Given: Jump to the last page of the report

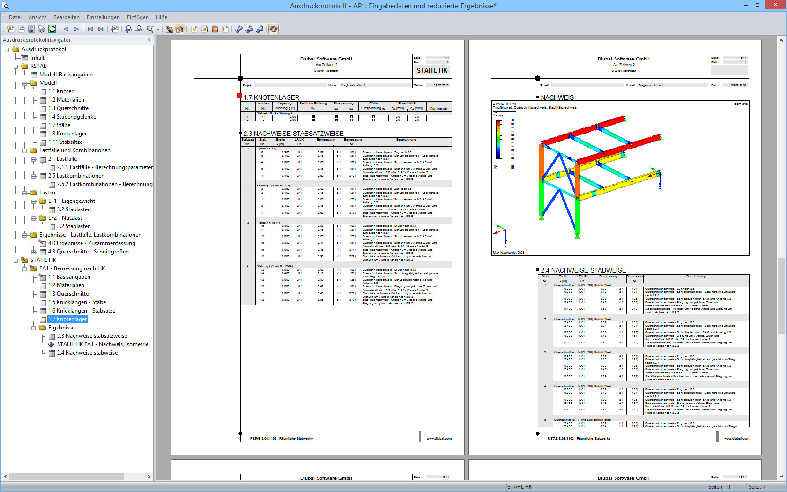Looking at the screenshot, I should tap(101, 29).
